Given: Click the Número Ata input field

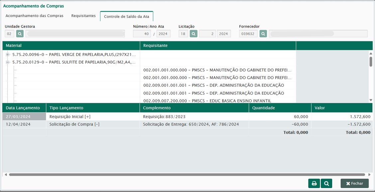Looking at the screenshot, I should point(142,34).
